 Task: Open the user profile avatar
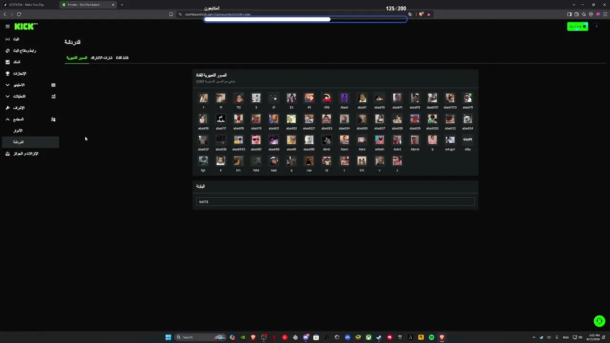pyautogui.click(x=597, y=26)
